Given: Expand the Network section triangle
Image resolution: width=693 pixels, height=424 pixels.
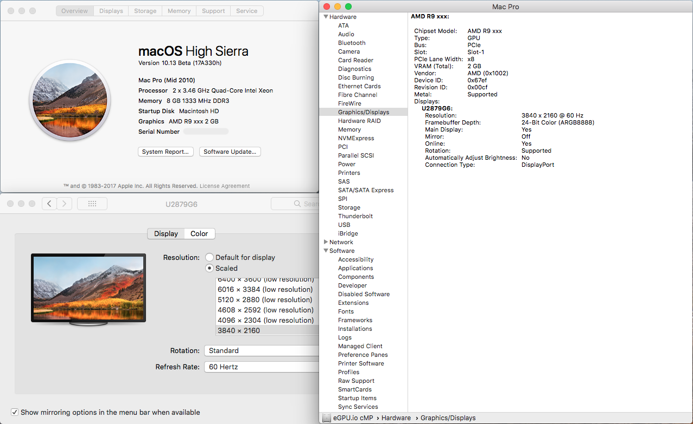Looking at the screenshot, I should click(326, 242).
